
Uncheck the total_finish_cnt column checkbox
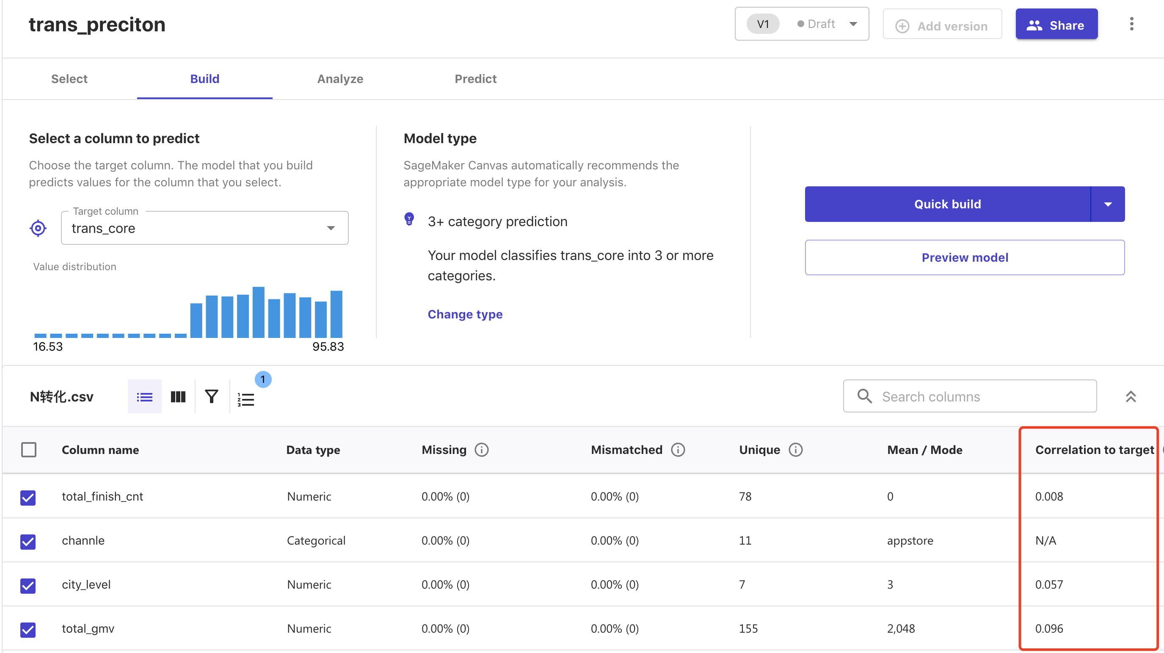pos(28,498)
